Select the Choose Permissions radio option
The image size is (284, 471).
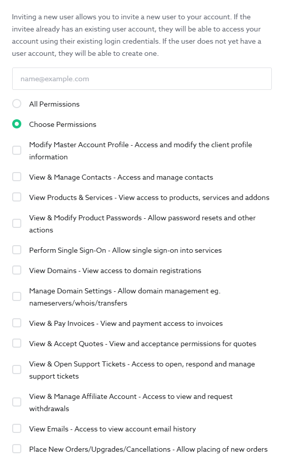pos(17,124)
